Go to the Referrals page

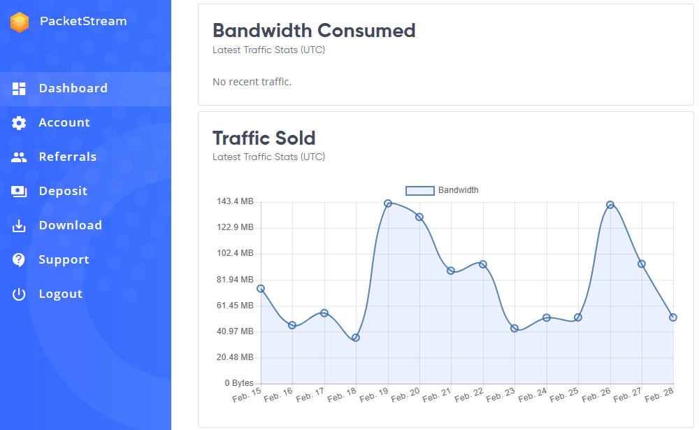click(85, 157)
